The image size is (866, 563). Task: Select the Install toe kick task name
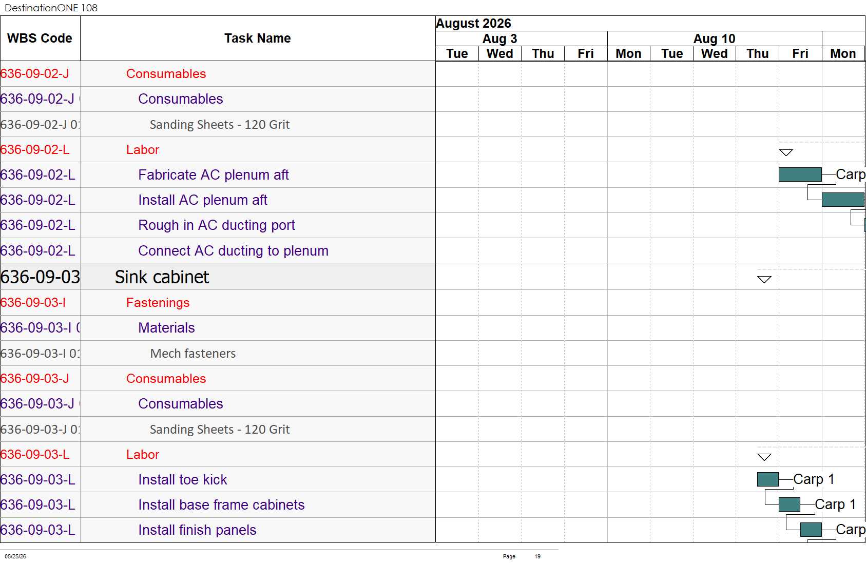tap(183, 480)
